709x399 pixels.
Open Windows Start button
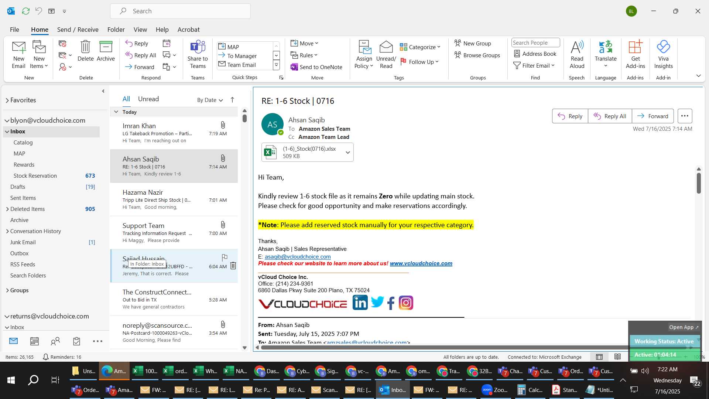pos(11,380)
